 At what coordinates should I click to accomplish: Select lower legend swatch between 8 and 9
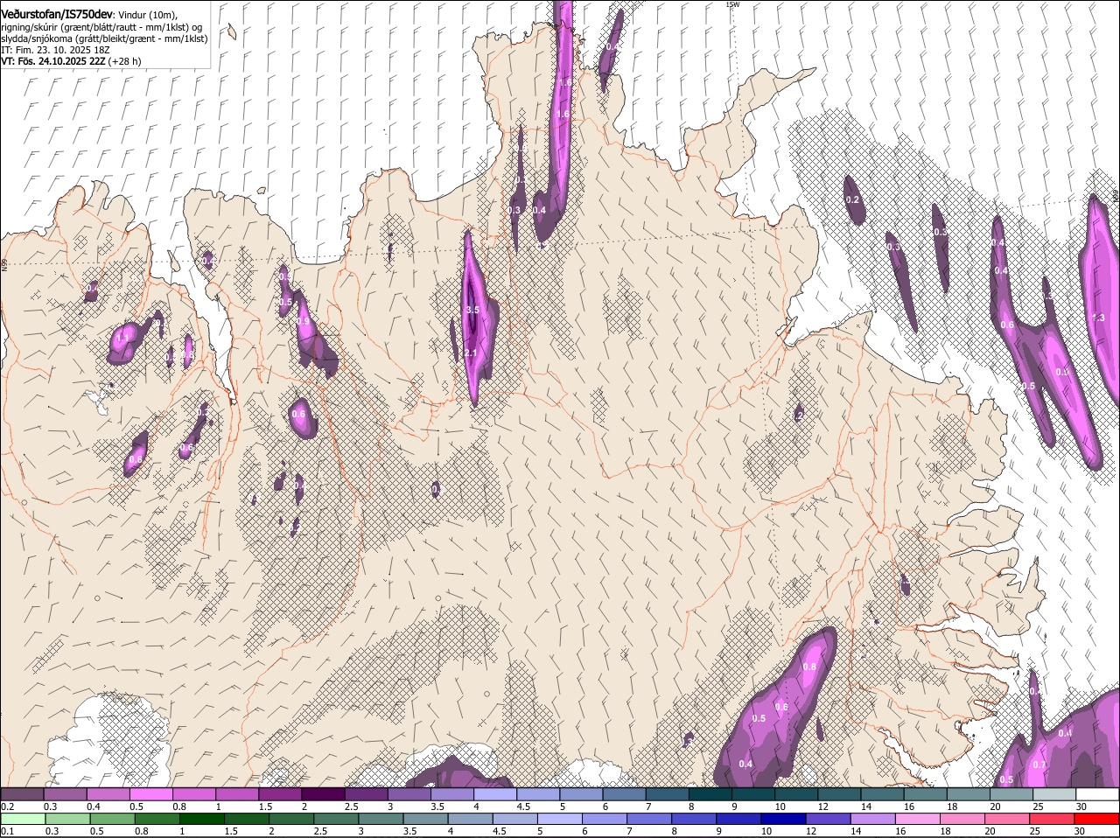tap(692, 819)
